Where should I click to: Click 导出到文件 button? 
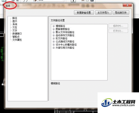pos(121,13)
